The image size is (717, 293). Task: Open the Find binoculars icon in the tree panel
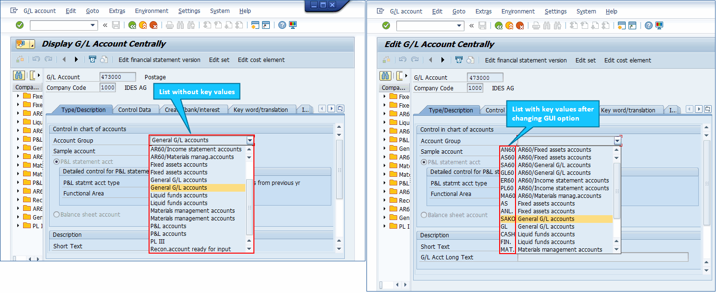[x=19, y=75]
